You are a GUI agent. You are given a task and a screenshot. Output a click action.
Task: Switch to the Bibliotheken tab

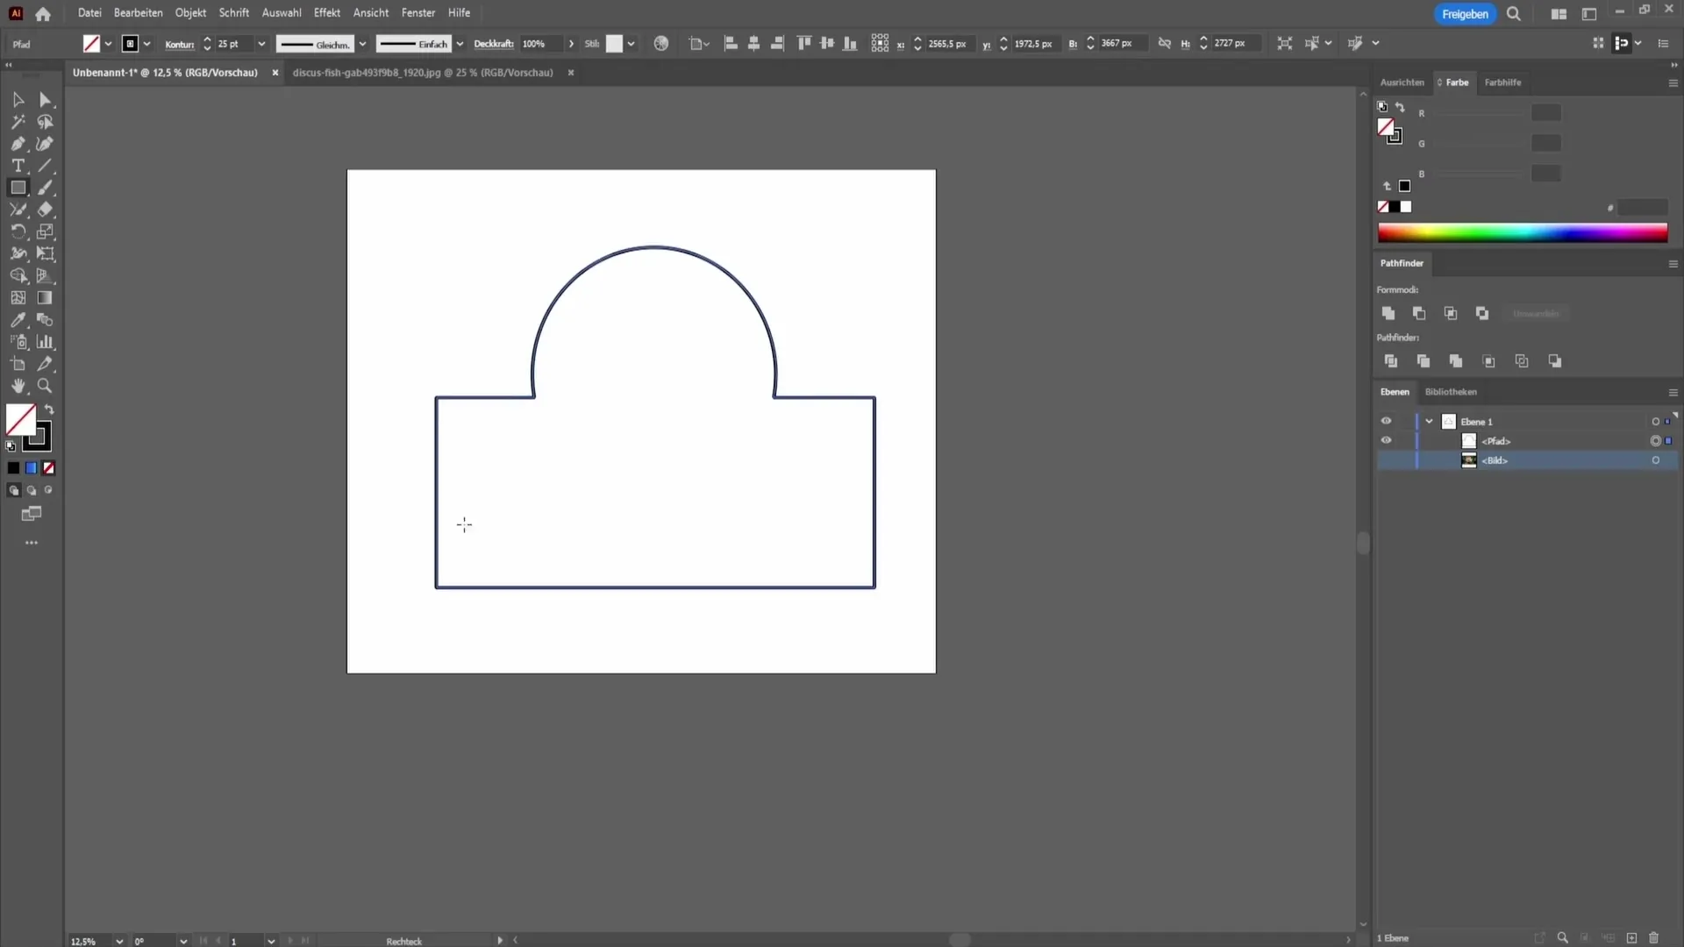coord(1451,392)
